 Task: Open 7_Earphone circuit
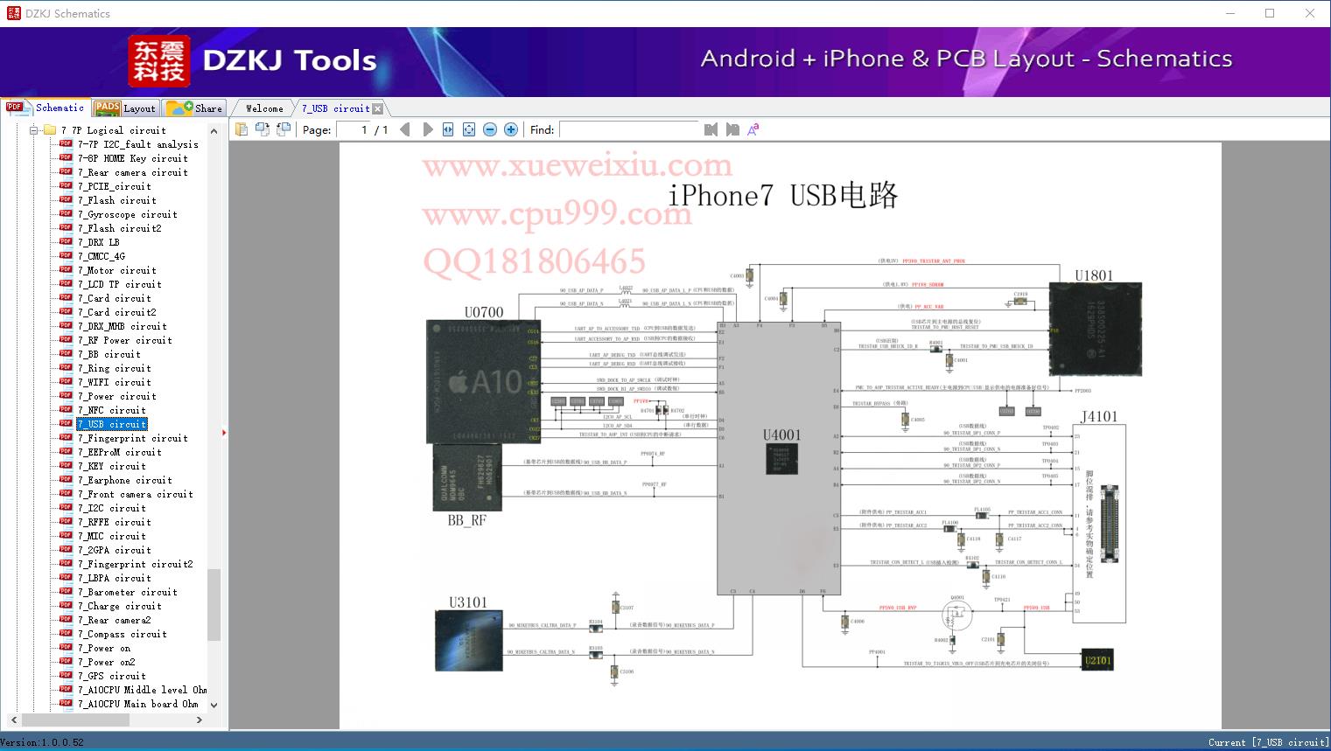click(125, 480)
